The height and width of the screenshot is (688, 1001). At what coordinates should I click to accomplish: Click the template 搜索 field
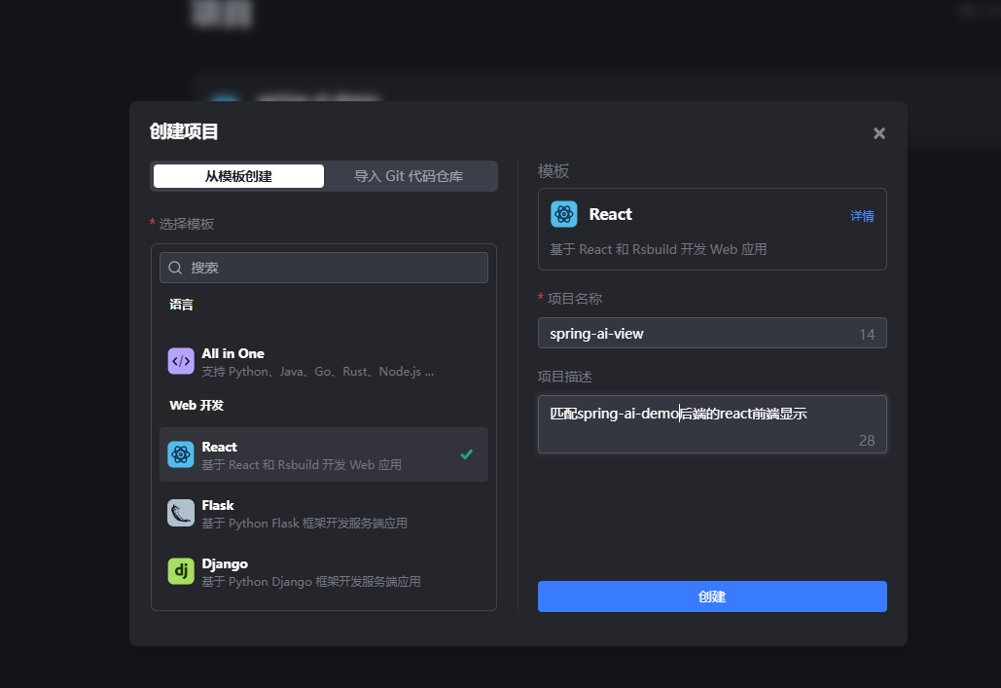(x=324, y=268)
